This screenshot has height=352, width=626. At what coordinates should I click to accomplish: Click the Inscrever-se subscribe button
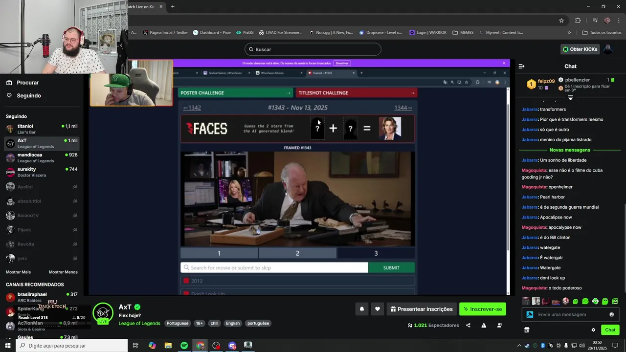pyautogui.click(x=483, y=309)
